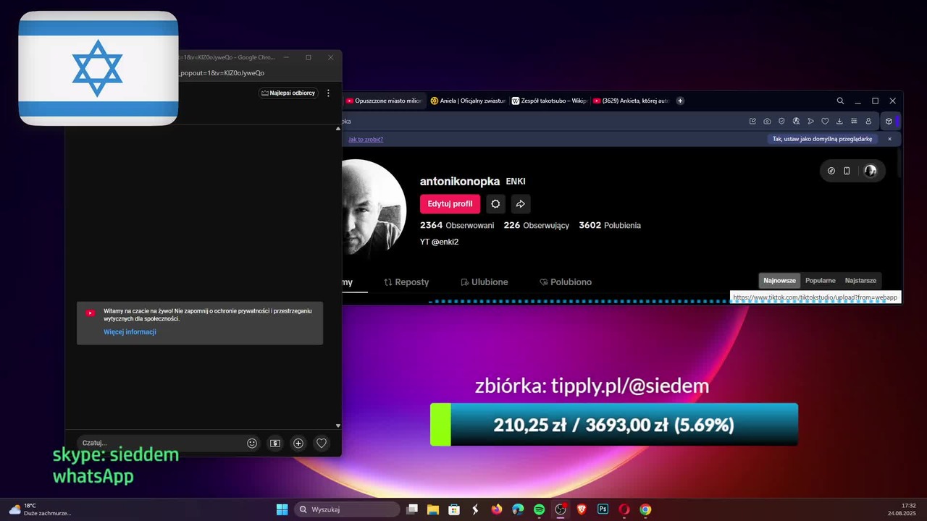Screen dimensions: 927x521
Task: Open the Więcej informacji link
Action: pyautogui.click(x=130, y=332)
